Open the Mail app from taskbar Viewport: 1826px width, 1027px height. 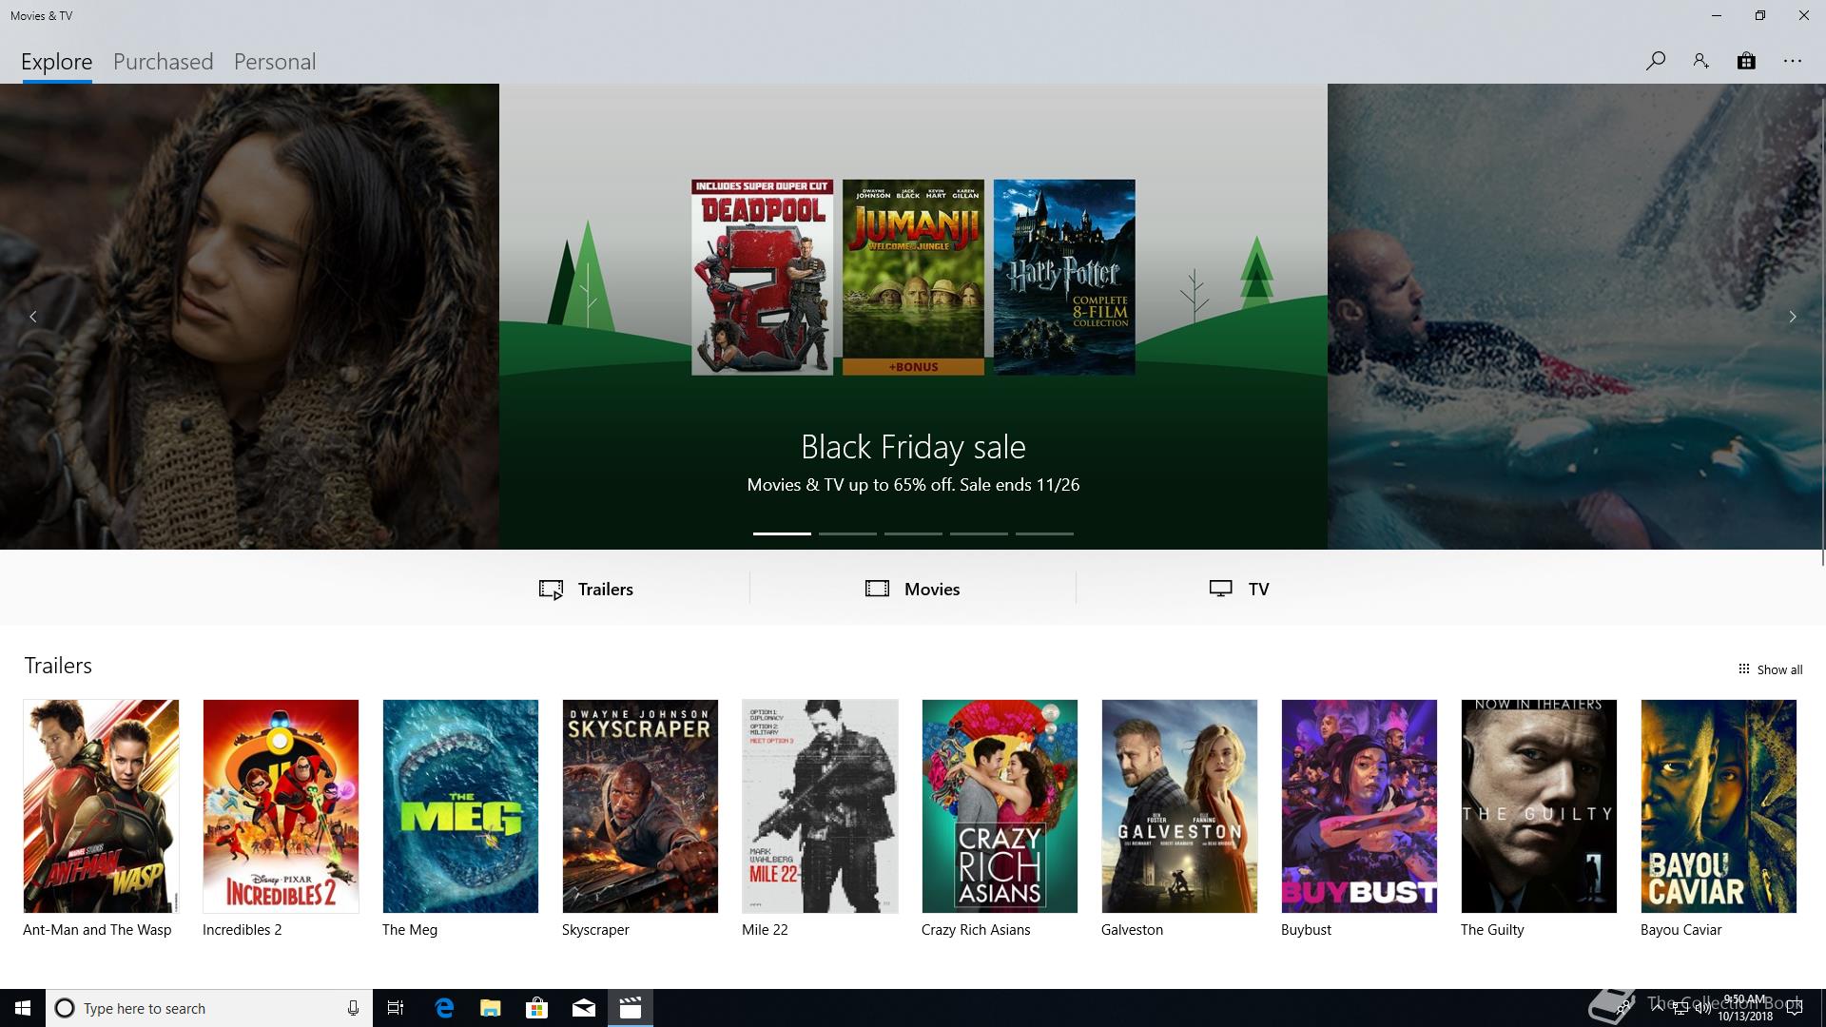pos(584,1008)
